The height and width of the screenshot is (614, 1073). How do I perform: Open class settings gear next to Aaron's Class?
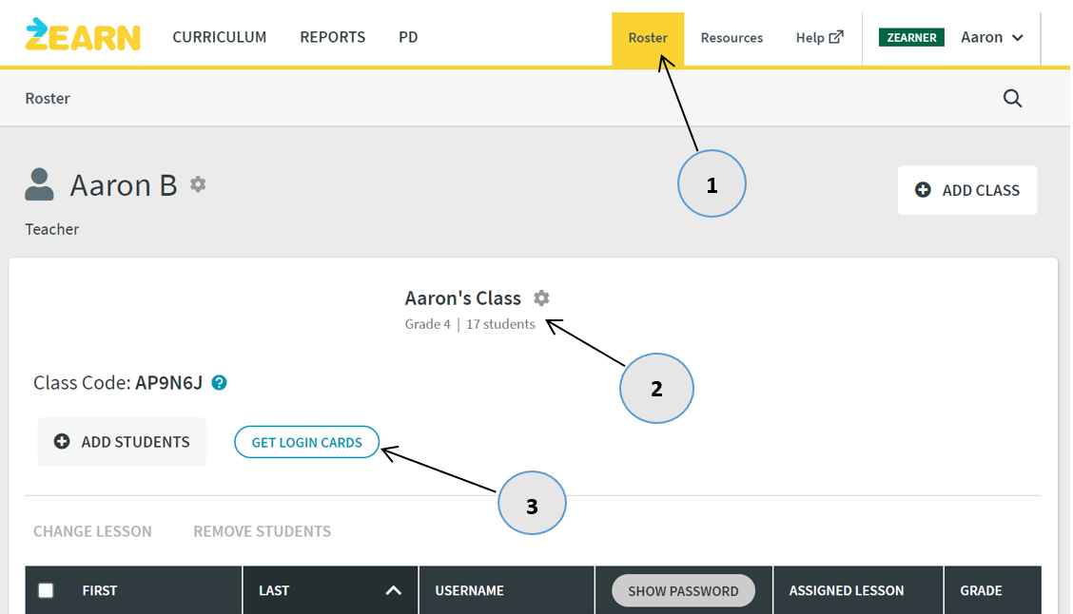[x=541, y=297]
